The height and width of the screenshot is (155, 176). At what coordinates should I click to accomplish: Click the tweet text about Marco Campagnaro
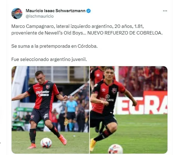87,30
